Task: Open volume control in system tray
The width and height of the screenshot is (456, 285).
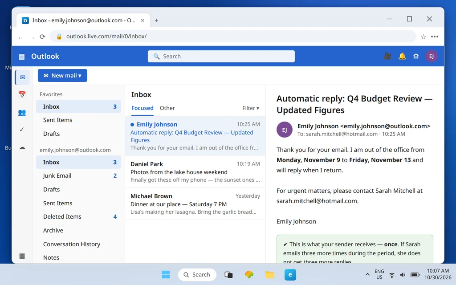Action: [403, 275]
